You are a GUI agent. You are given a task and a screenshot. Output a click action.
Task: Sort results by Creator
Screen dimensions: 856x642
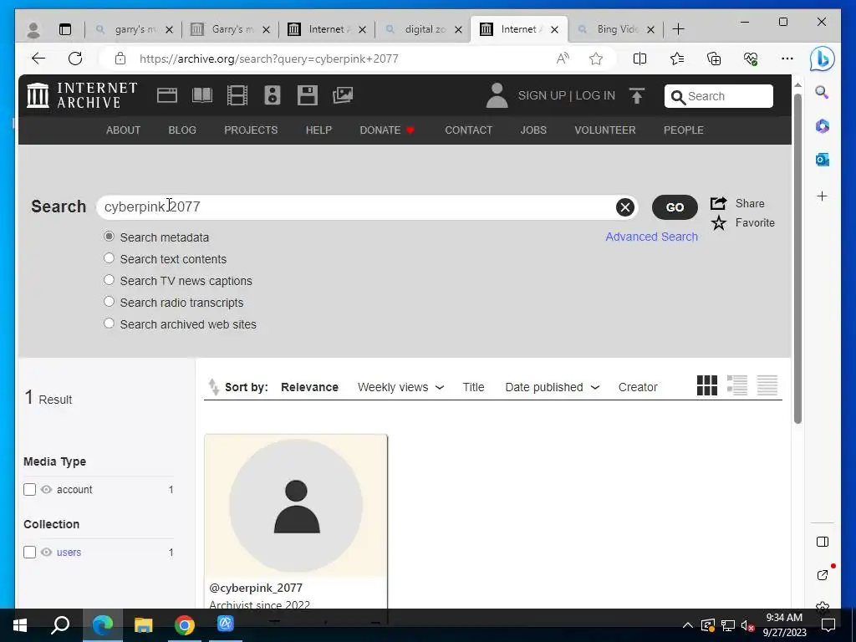click(x=638, y=387)
